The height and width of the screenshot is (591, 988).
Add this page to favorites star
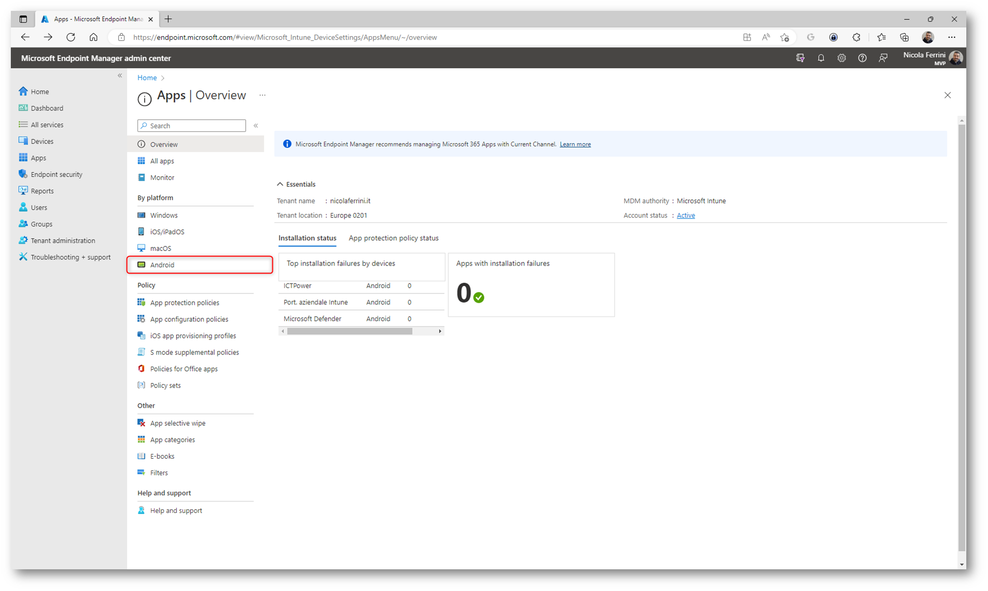(x=785, y=37)
